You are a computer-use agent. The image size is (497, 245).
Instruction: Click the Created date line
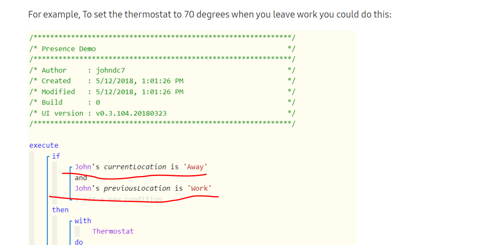(x=106, y=81)
